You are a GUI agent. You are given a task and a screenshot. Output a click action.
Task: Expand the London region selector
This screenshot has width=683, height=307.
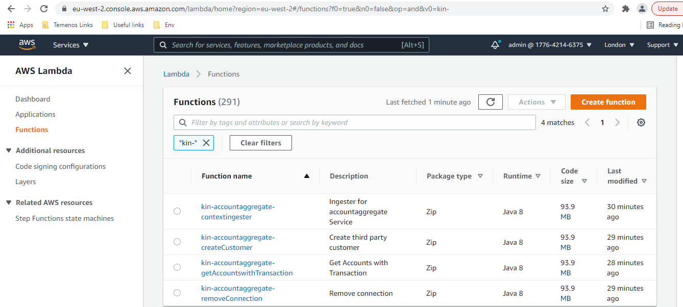[619, 45]
